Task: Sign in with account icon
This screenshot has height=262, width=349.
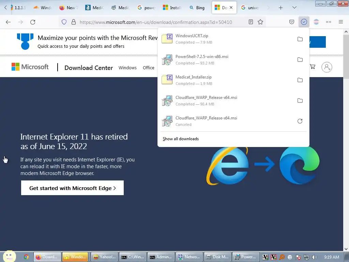Action: (327, 67)
